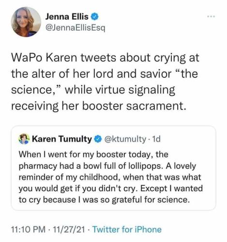Image resolution: width=227 pixels, height=242 pixels.
Task: Open the quoted tweet about booster lollipops
Action: [x=113, y=168]
